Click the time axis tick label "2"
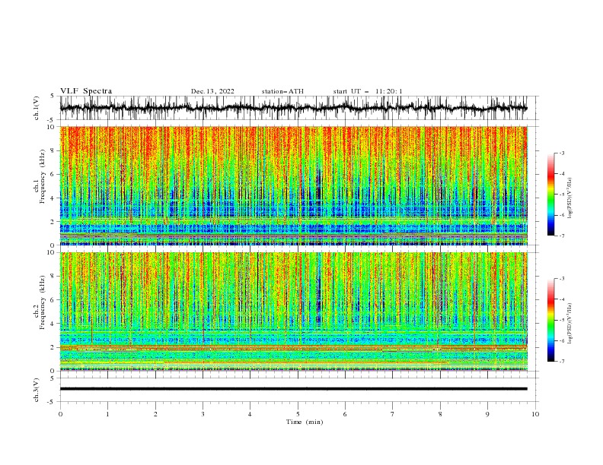The height and width of the screenshot is (465, 603). click(x=155, y=414)
